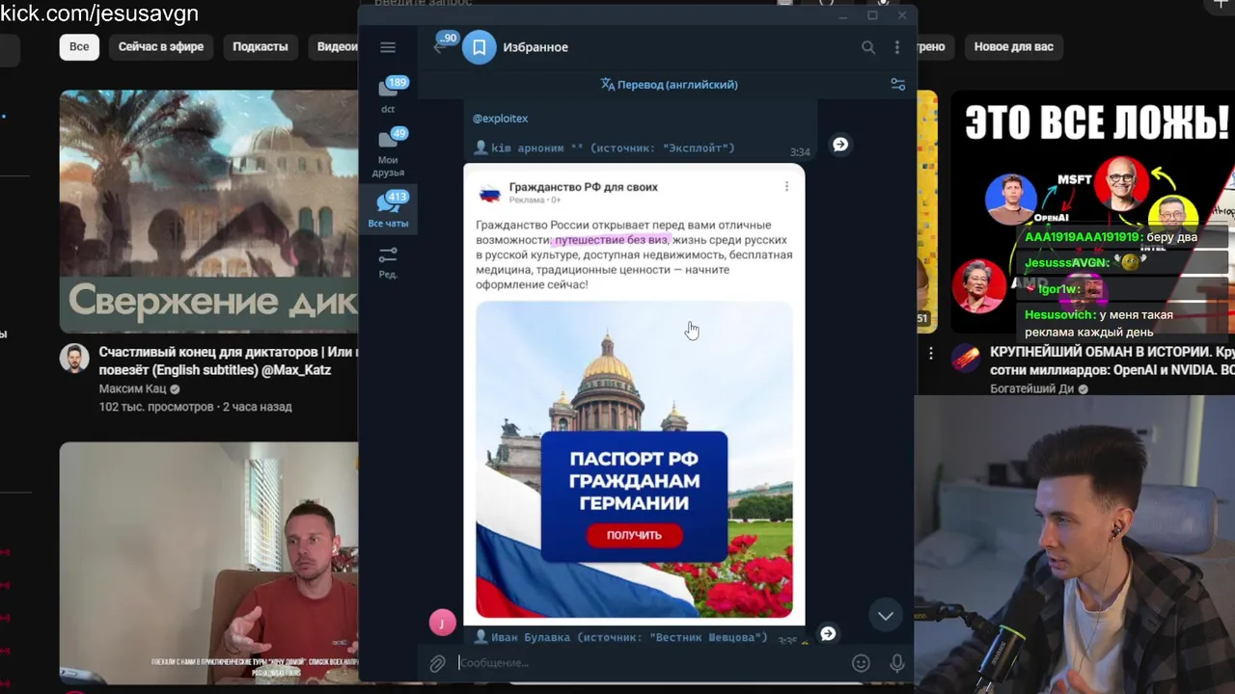Attach a file with paperclip icon
Screen dimensions: 1235x694
(437, 663)
